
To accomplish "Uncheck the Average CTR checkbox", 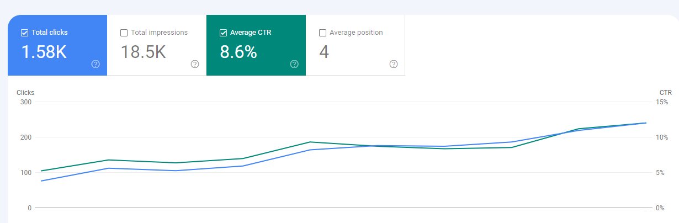I will pos(223,33).
